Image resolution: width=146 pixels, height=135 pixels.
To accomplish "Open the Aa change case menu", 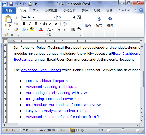I will [x=50, y=30].
